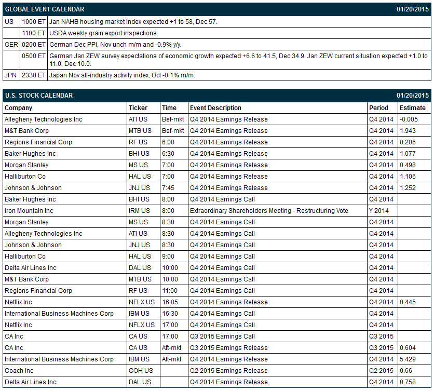Click the 01/20/2015 date in the Stock Calendar header
This screenshot has height=391, width=434.
413,96
